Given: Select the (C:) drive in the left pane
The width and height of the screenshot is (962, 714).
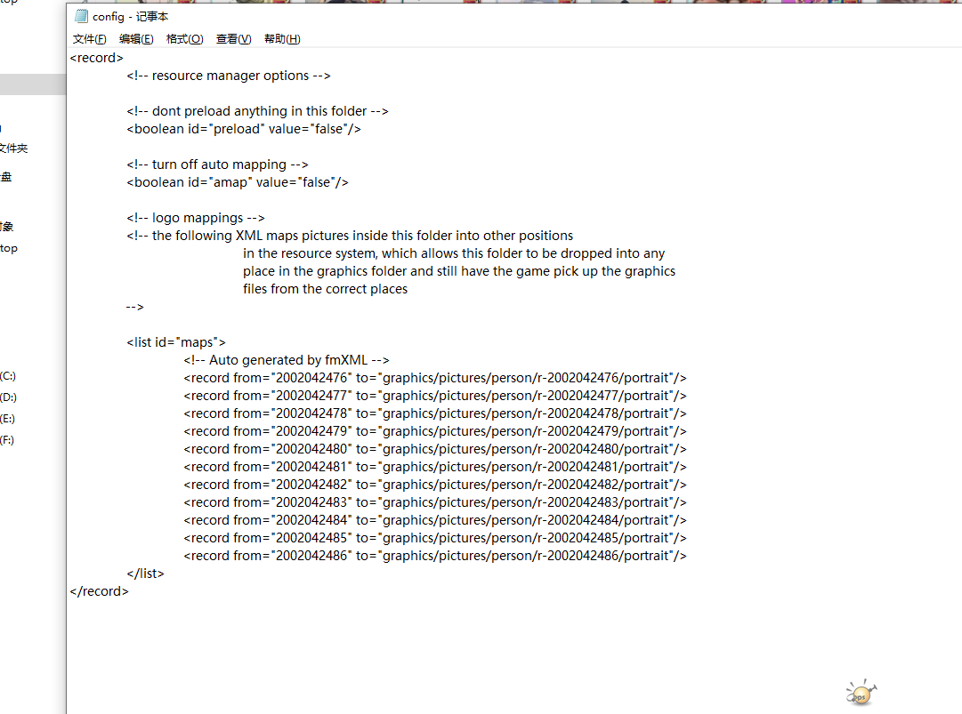Looking at the screenshot, I should tap(8, 376).
